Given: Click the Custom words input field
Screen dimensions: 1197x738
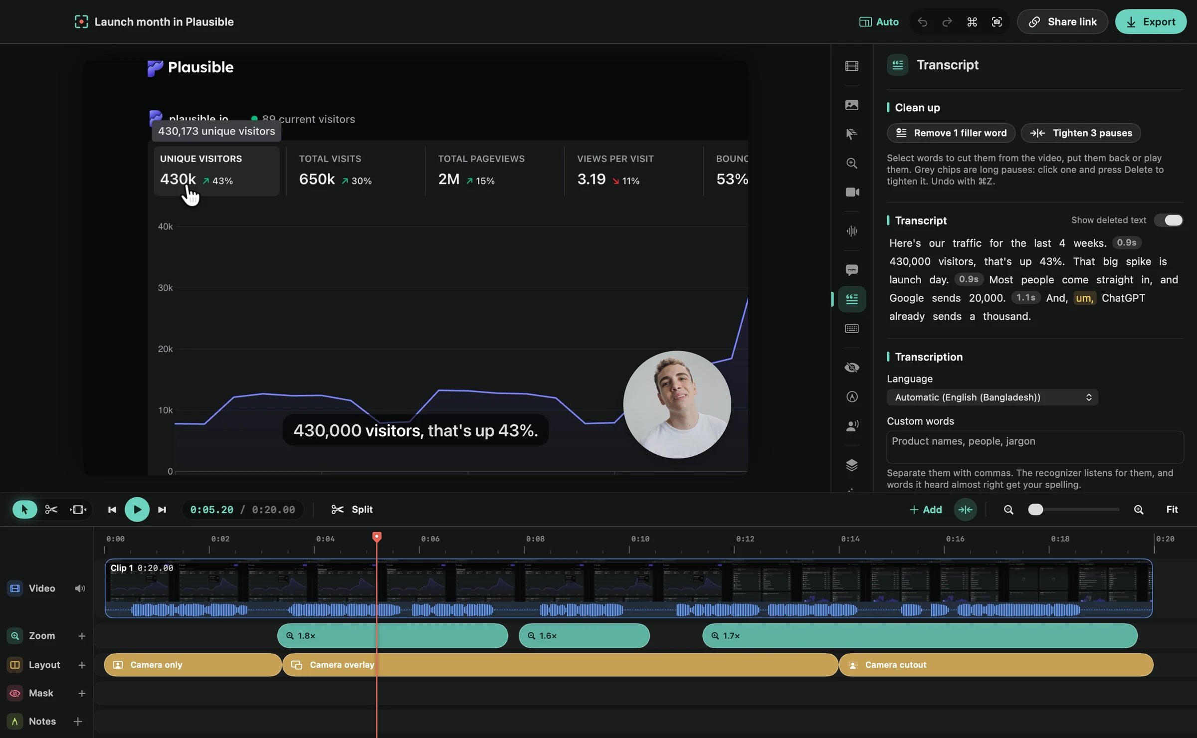Looking at the screenshot, I should coord(1035,447).
